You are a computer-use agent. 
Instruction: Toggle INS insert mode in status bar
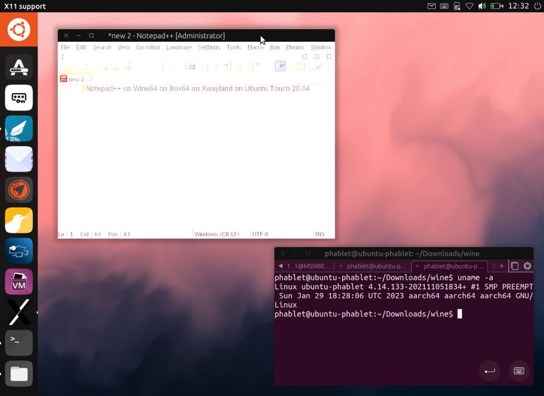pyautogui.click(x=320, y=234)
